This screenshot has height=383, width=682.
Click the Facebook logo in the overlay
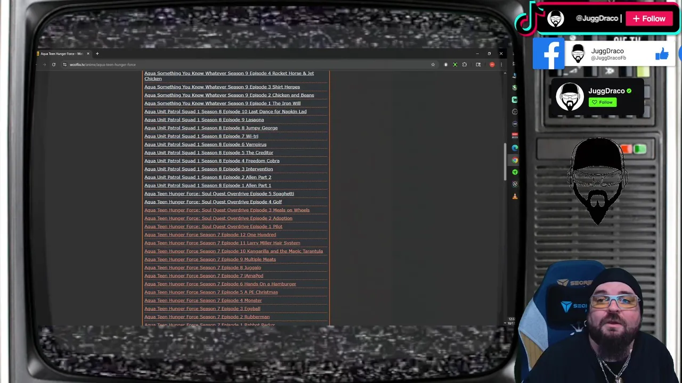(x=548, y=54)
